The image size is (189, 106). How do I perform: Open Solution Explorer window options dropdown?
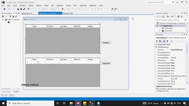pos(182,13)
